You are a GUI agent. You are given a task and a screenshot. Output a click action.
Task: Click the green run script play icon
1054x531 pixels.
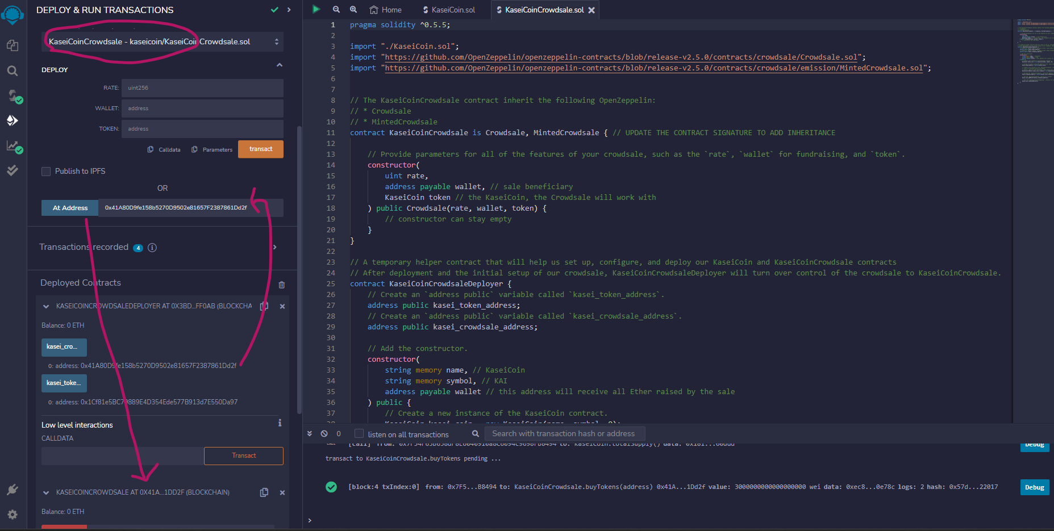click(x=316, y=9)
